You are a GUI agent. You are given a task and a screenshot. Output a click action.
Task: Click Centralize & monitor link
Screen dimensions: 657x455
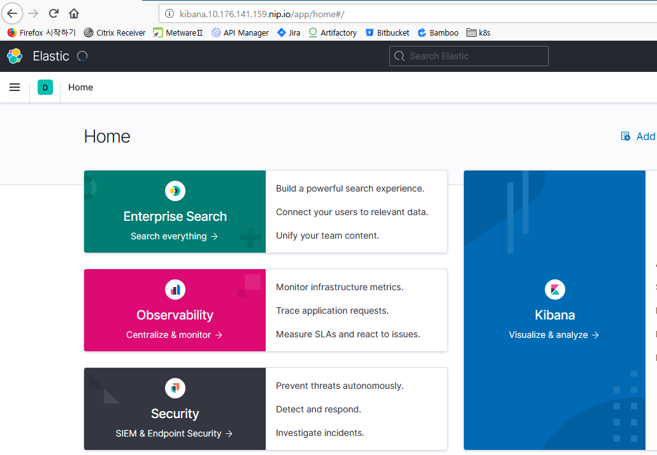[175, 335]
